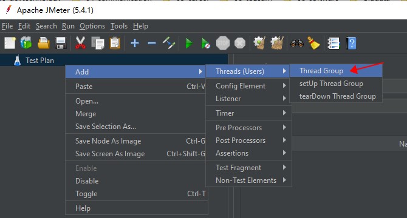Click the Open file folder icon
Image resolution: width=407 pixels, height=218 pixels.
[x=44, y=43]
